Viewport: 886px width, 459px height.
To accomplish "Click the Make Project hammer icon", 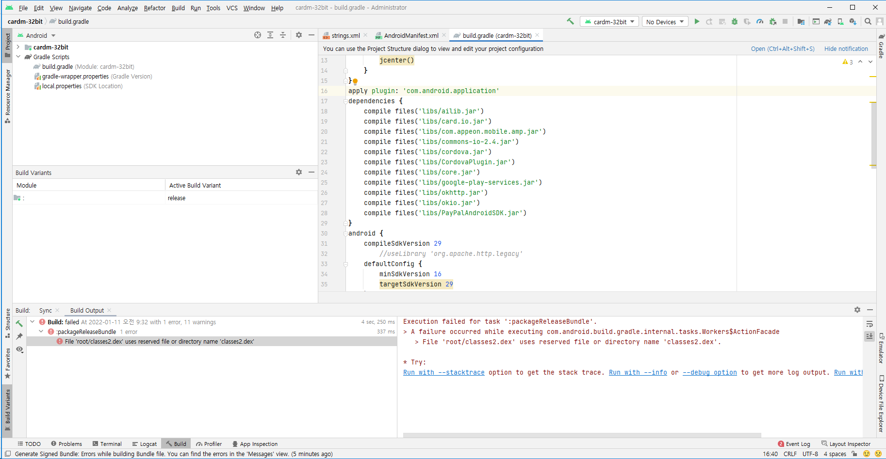I will (x=570, y=21).
